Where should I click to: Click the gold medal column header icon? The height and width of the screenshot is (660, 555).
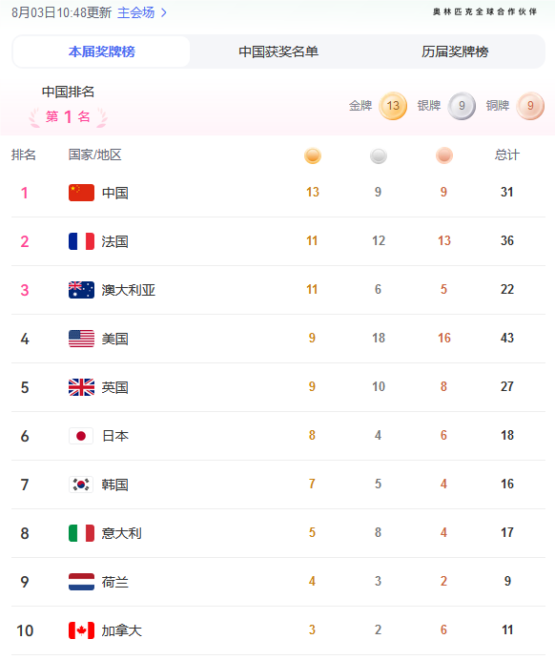pos(313,155)
